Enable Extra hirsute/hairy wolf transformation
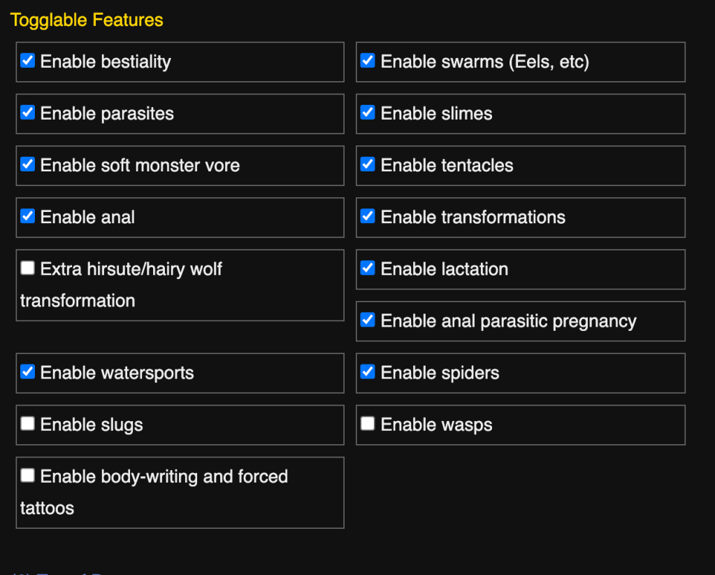This screenshot has height=575, width=715. 27,268
